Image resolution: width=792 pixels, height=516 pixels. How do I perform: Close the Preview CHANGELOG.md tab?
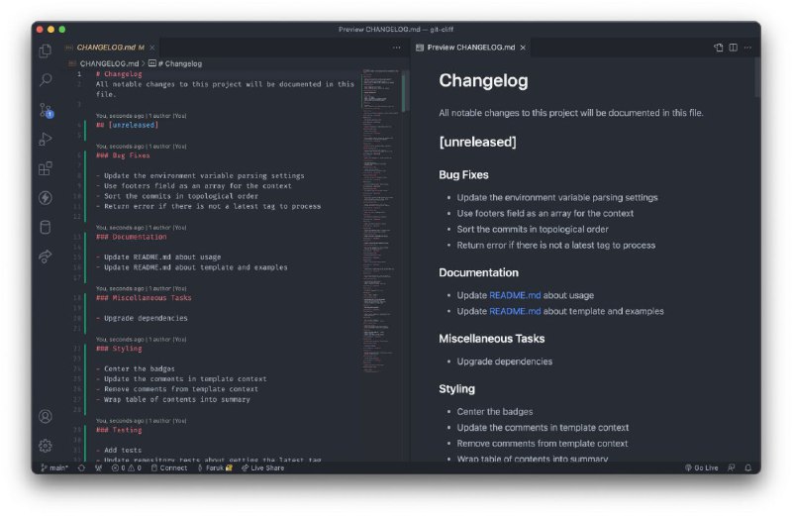pyautogui.click(x=523, y=48)
